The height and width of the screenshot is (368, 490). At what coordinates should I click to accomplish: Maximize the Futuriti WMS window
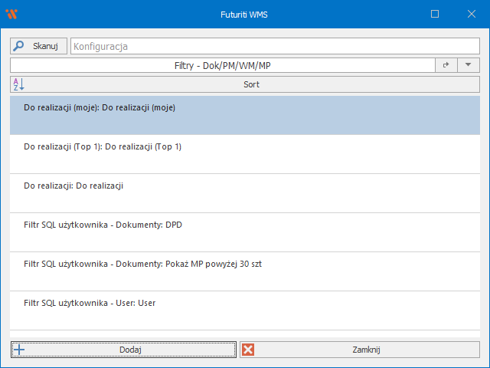(x=435, y=14)
